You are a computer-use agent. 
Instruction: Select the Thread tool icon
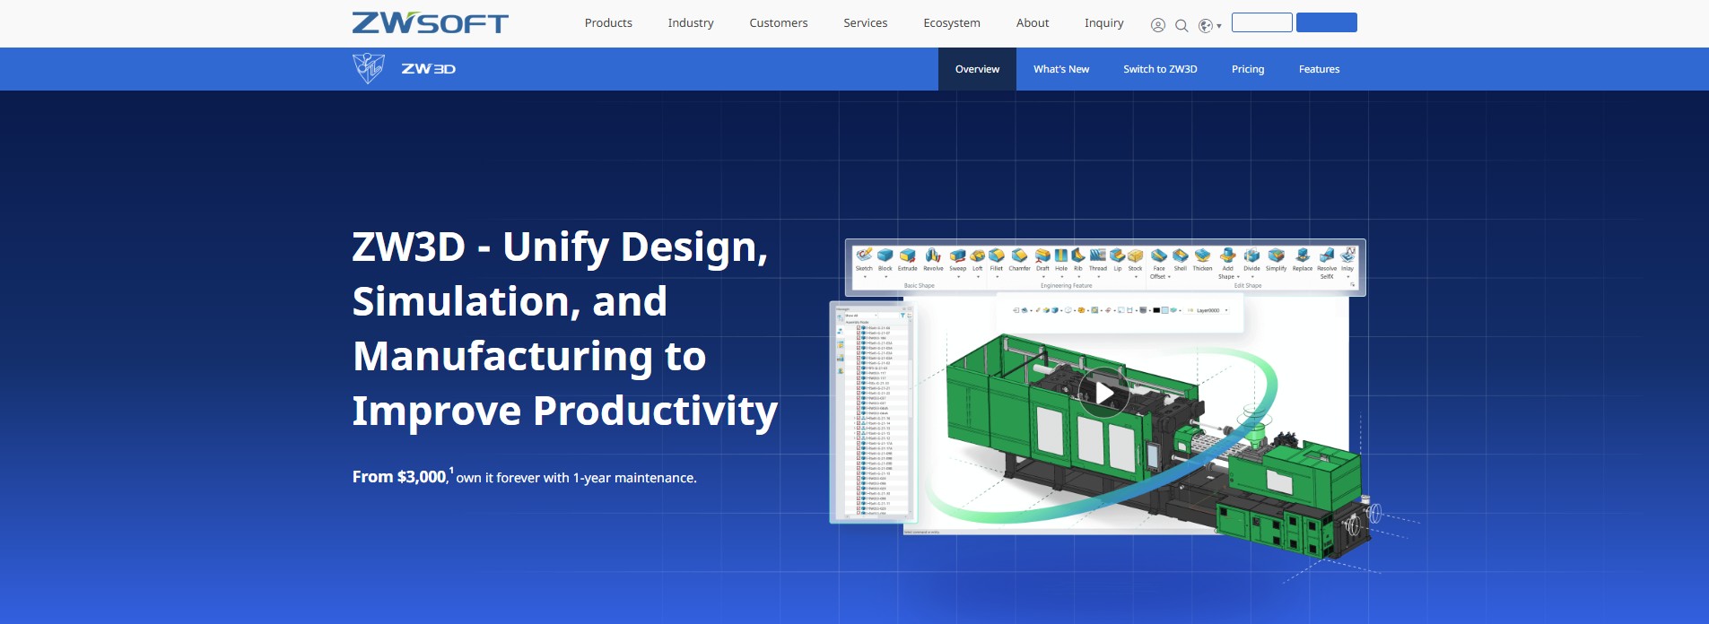pyautogui.click(x=1098, y=256)
